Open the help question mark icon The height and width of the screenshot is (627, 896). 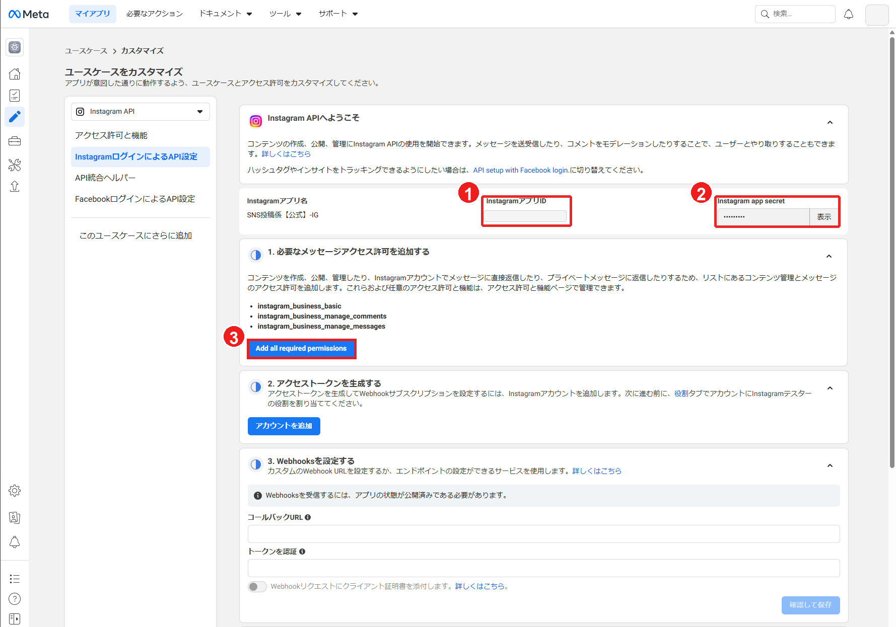(15, 599)
